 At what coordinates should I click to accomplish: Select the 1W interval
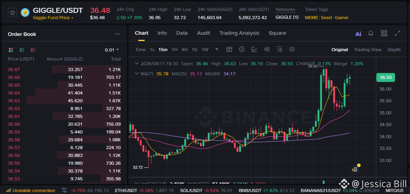[205, 50]
